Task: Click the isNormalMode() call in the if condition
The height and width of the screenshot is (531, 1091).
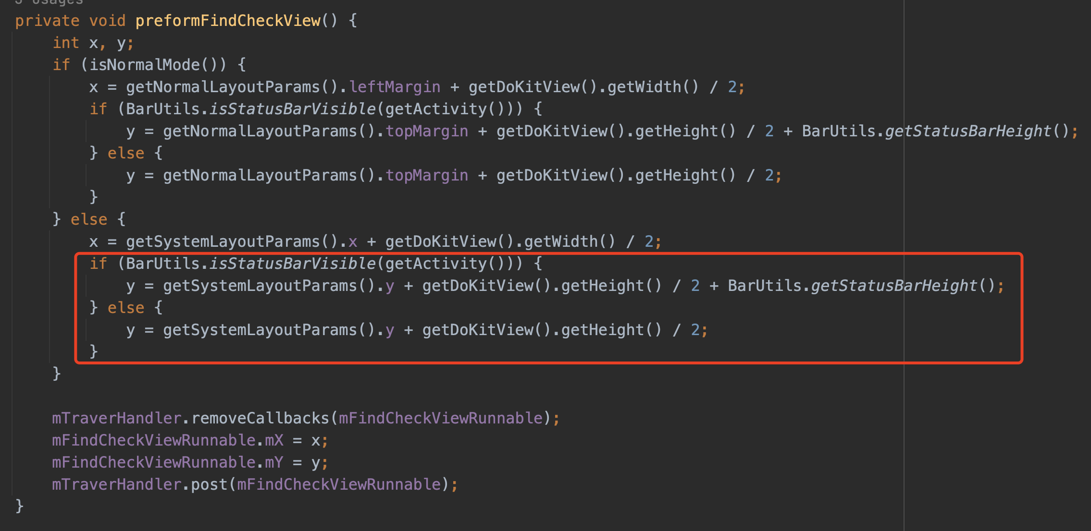Action: [158, 65]
